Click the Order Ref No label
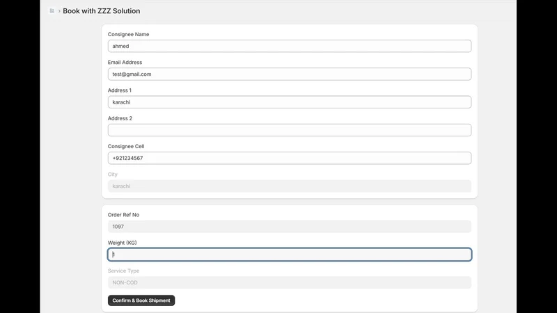This screenshot has width=557, height=313. click(123, 215)
